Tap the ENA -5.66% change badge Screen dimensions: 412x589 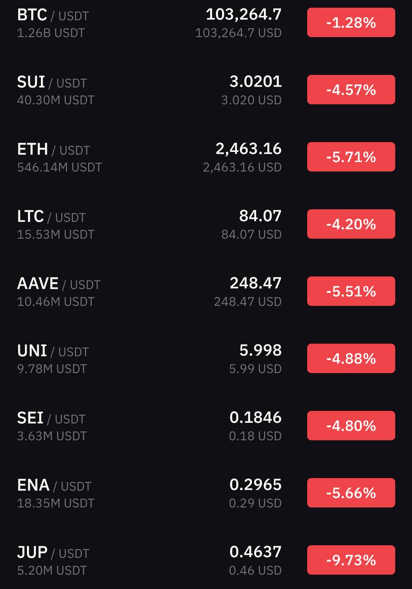click(351, 493)
